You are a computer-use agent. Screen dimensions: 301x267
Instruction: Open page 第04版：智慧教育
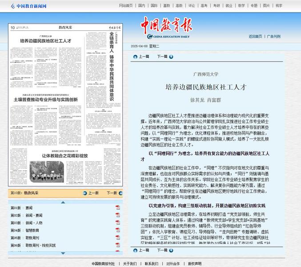25,230
